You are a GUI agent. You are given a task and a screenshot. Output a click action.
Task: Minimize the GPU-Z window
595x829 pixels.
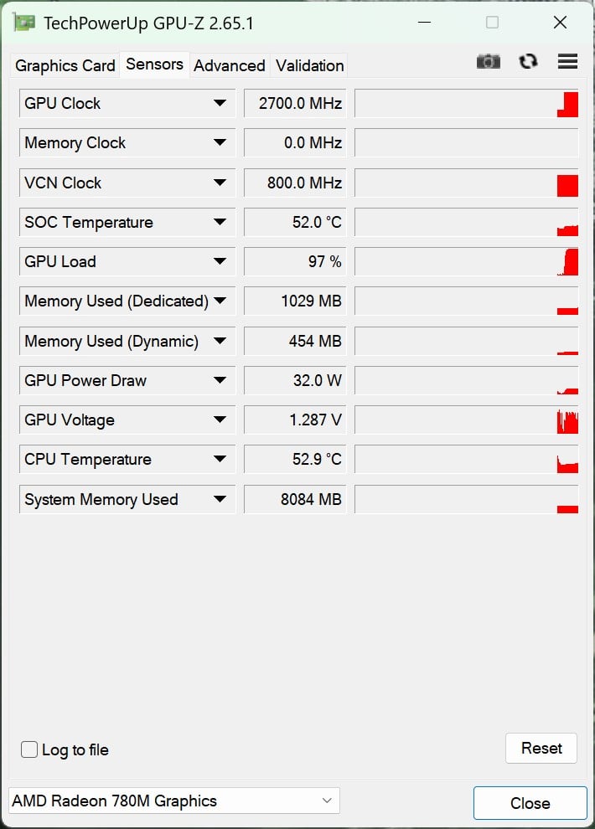point(424,23)
